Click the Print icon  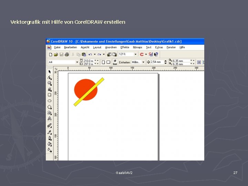67,54
